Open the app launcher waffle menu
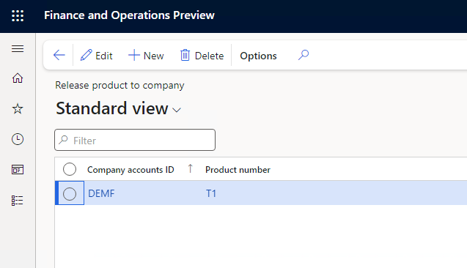467x268 pixels. pyautogui.click(x=18, y=15)
